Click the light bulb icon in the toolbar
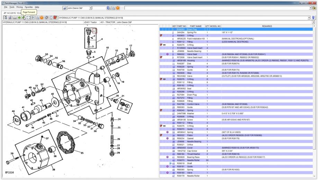Screen dimensions: 318x180 pyautogui.click(x=51, y=17)
